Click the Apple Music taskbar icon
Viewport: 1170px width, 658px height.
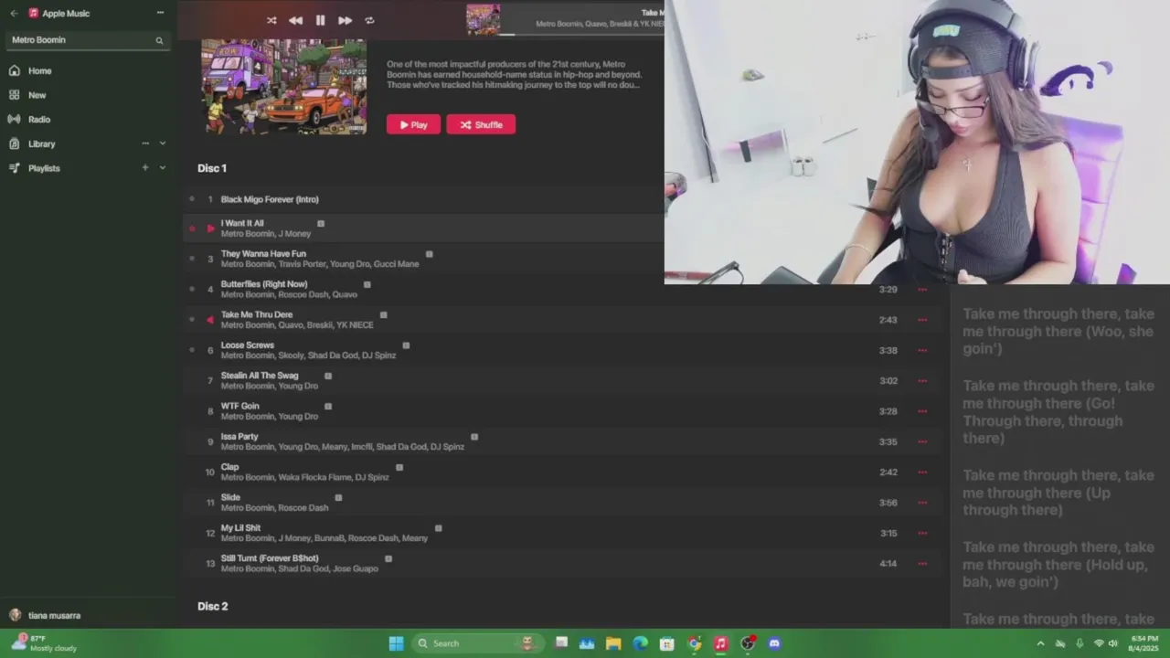[720, 643]
